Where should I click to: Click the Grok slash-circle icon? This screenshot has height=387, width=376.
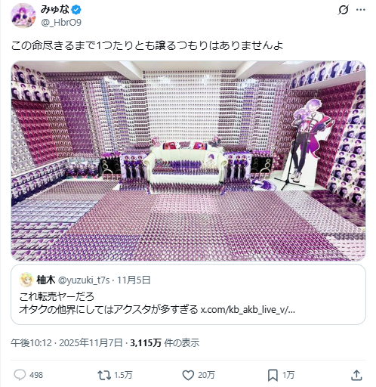[344, 10]
